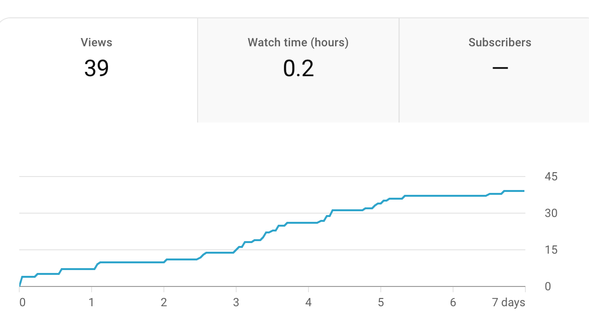Click the 45 label on the vertical axis

(551, 177)
